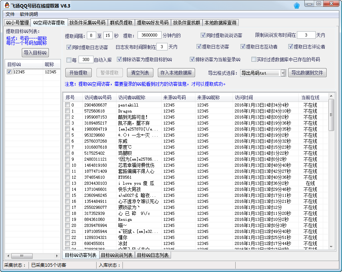342x272 pixels.
Task: Uncheck 同时提取日志访客 option
Action: tap(69, 47)
